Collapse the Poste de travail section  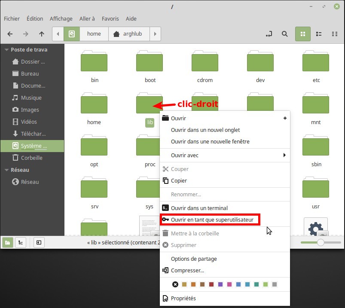coord(6,50)
